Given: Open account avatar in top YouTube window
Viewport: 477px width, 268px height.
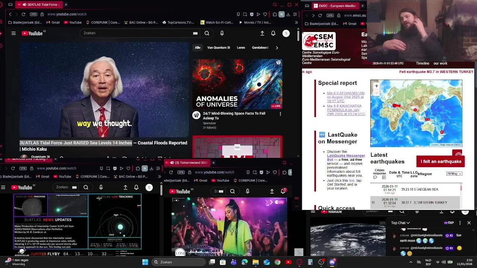Looking at the screenshot, I should (286, 33).
